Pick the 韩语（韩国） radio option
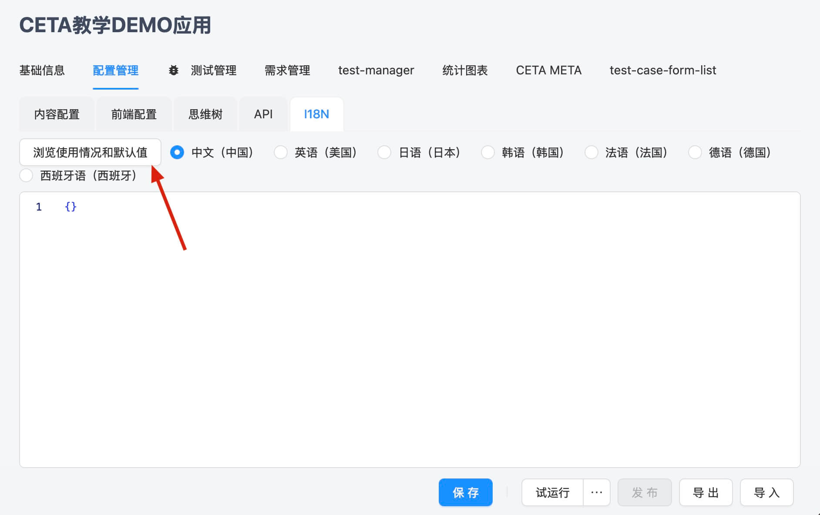The height and width of the screenshot is (515, 820). [488, 152]
